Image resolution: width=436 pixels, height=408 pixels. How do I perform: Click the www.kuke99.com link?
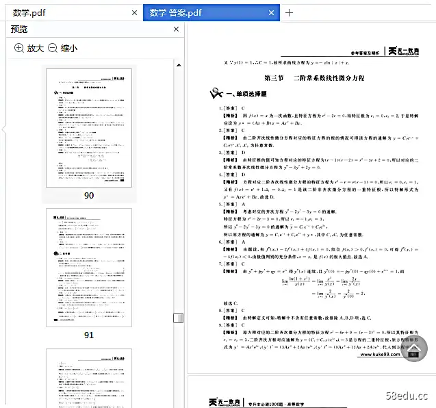click(380, 355)
